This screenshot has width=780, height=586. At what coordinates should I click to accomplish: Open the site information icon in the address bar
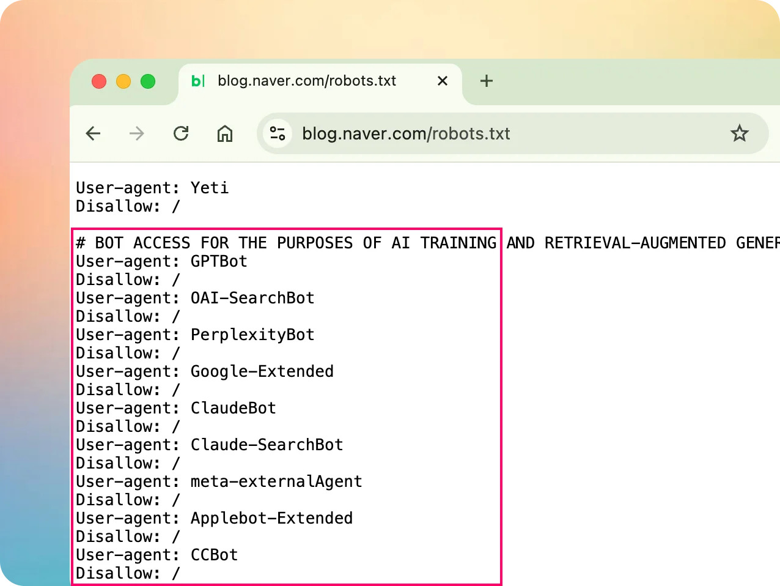pyautogui.click(x=278, y=133)
